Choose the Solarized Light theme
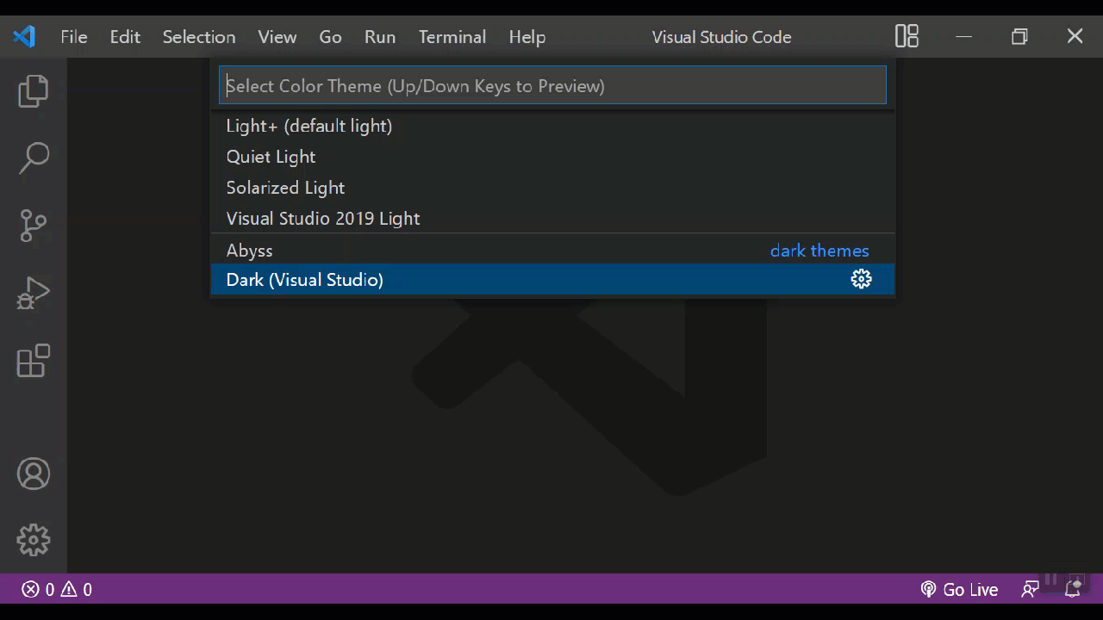 click(285, 188)
